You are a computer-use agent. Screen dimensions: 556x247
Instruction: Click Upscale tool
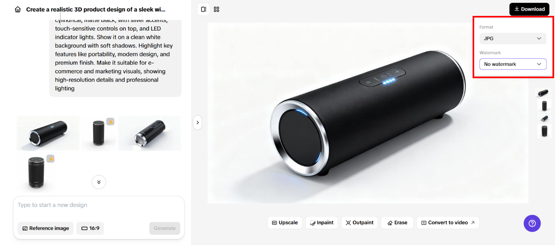point(285,223)
